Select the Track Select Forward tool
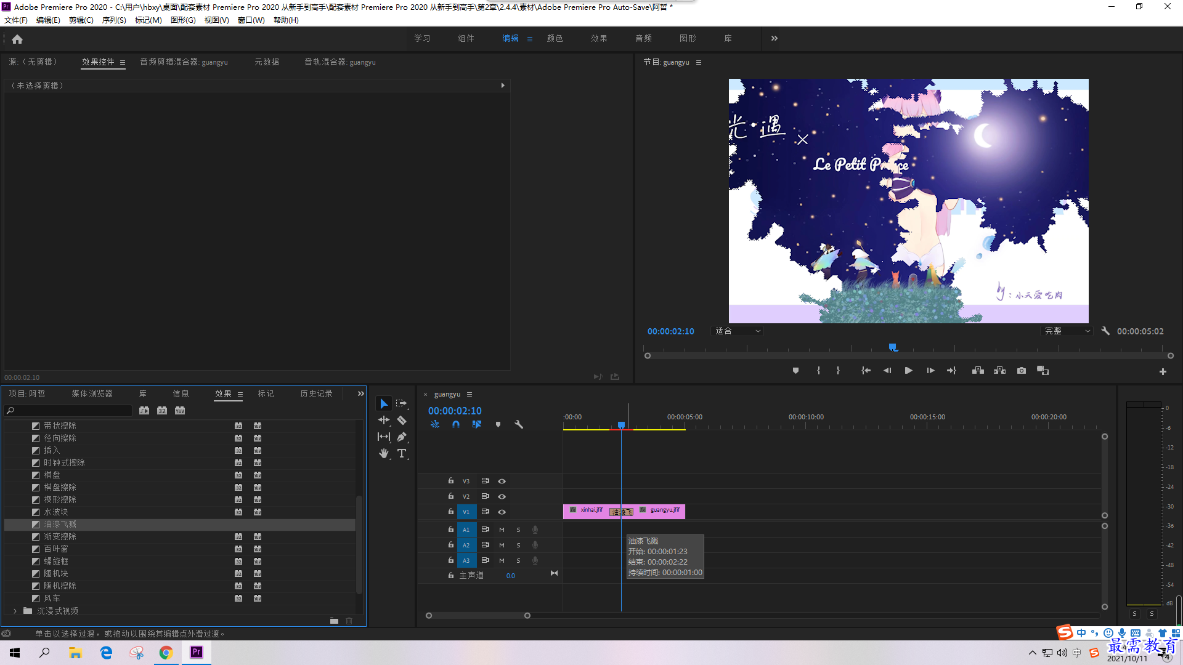 click(x=402, y=403)
